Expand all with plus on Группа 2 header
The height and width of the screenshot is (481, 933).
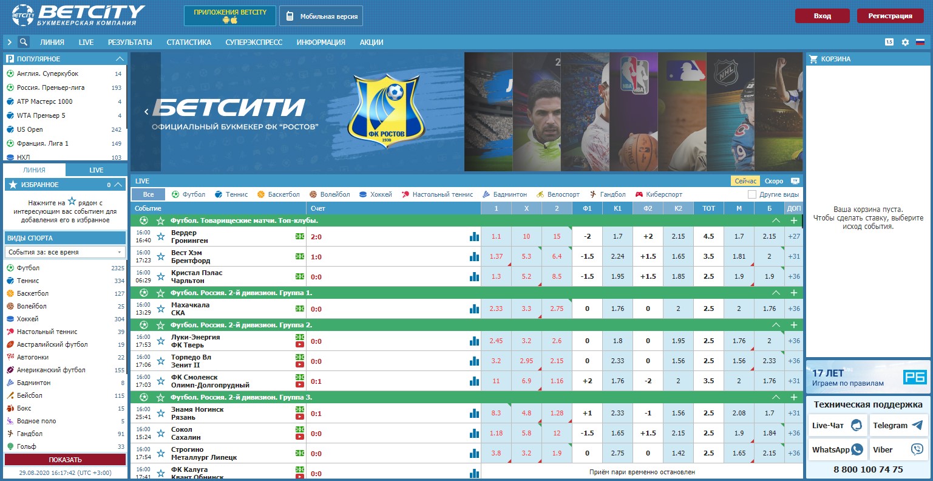tap(794, 325)
